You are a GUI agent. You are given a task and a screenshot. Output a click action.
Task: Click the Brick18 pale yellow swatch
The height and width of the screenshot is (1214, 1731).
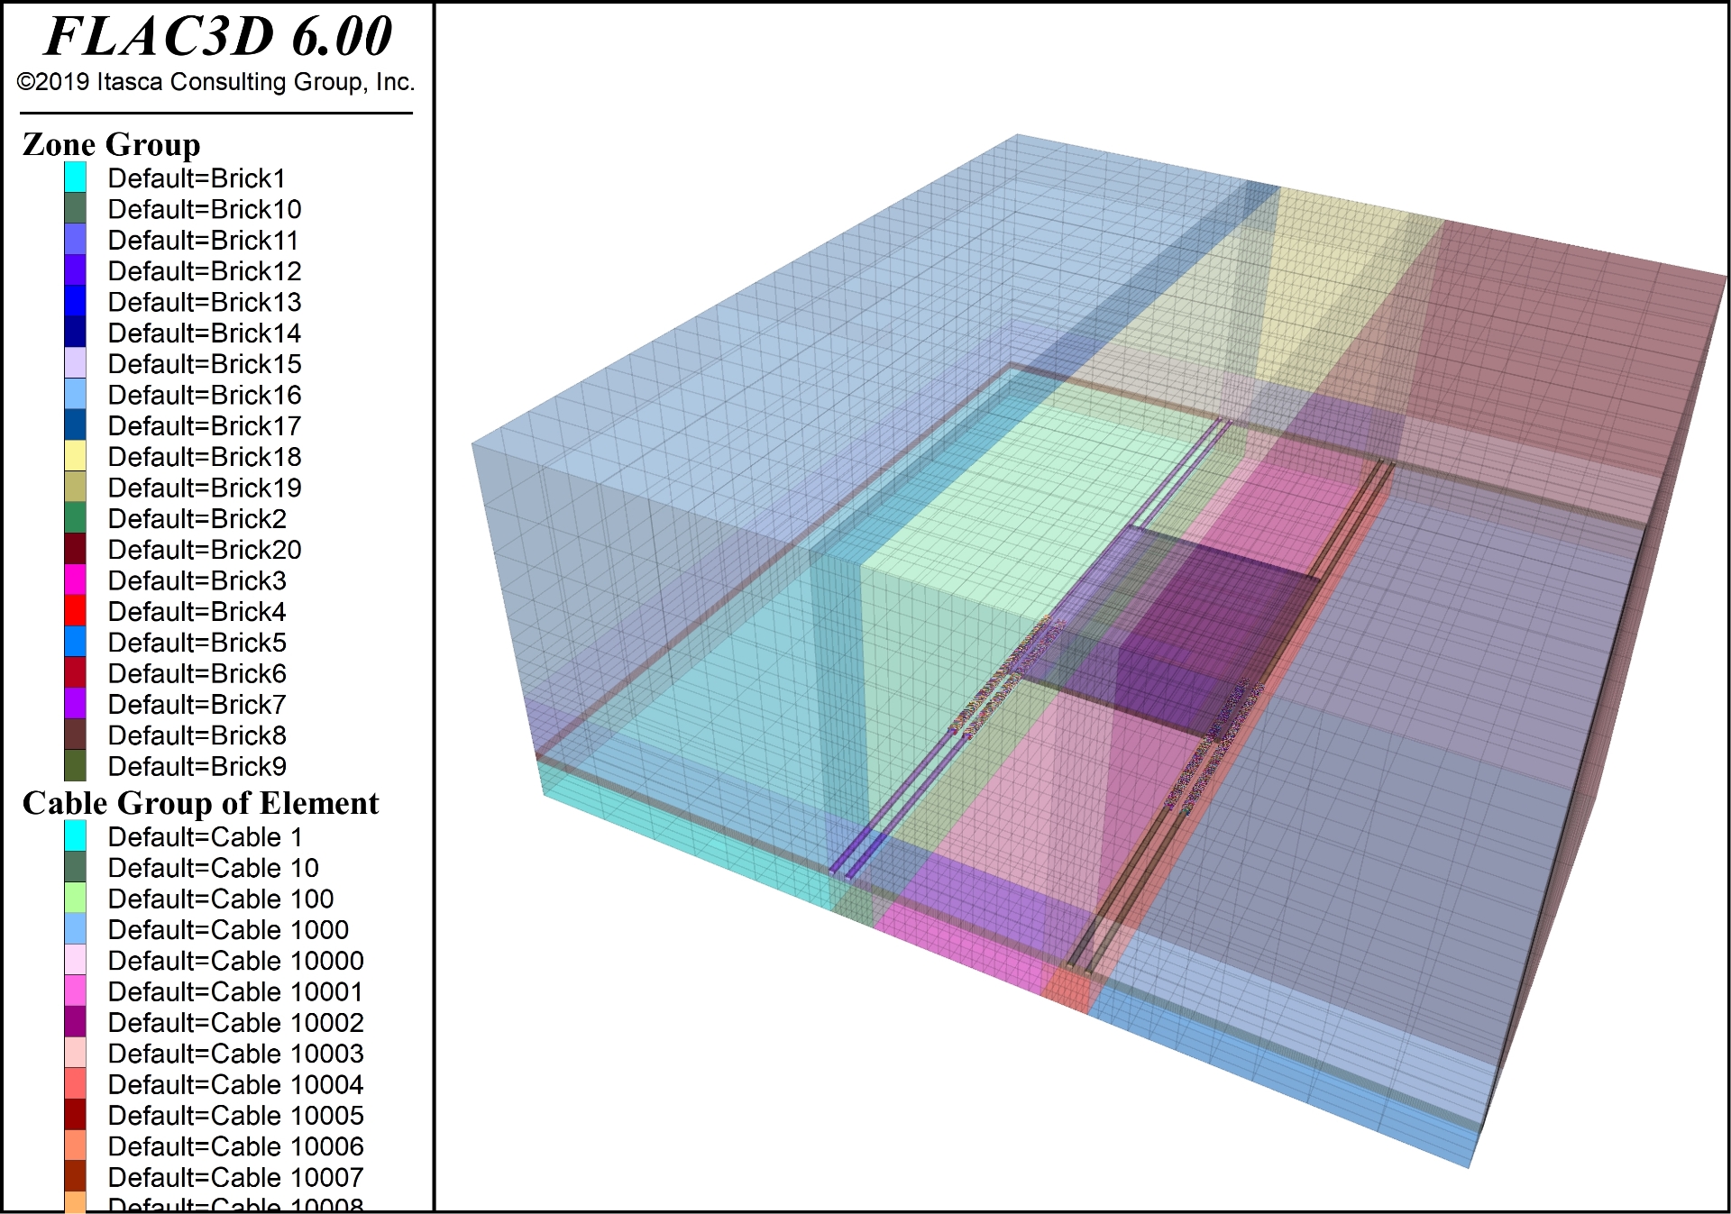pos(76,456)
